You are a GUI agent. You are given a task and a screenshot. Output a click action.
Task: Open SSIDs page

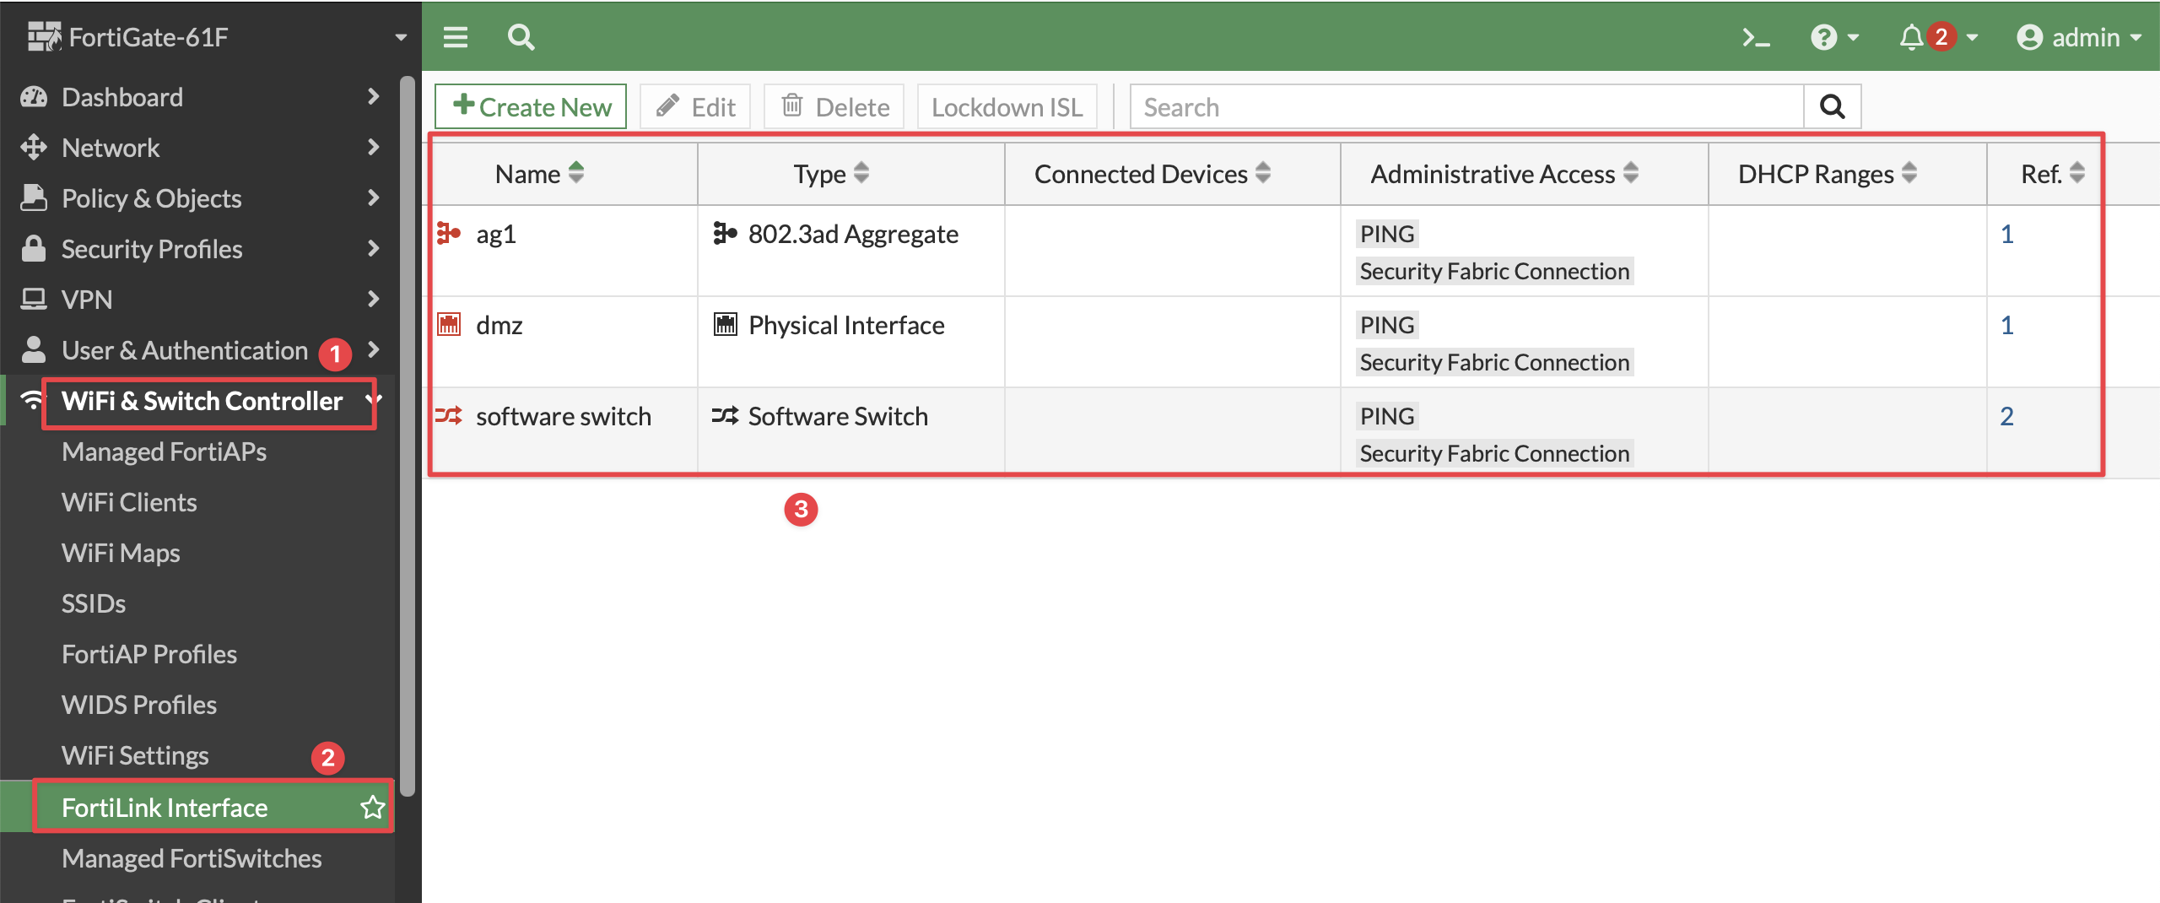(94, 603)
